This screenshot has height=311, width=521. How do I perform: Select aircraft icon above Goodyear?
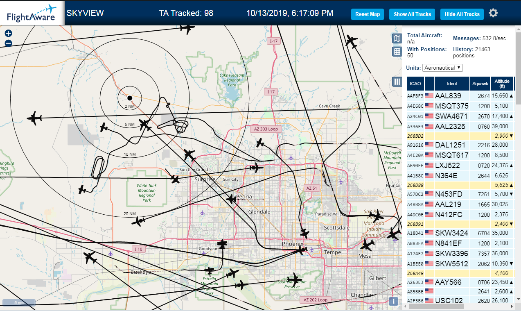pyautogui.click(x=222, y=244)
